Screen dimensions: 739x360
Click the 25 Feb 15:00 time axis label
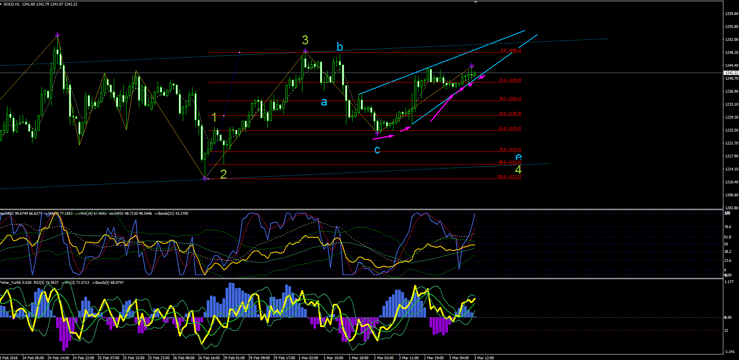[x=134, y=358]
